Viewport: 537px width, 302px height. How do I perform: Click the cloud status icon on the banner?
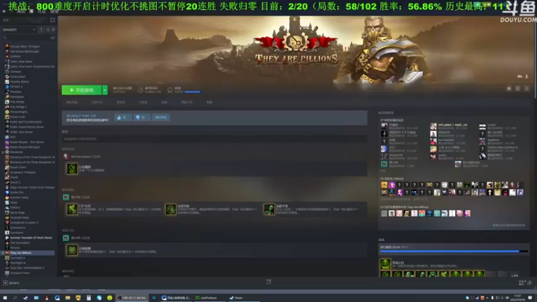[520, 76]
